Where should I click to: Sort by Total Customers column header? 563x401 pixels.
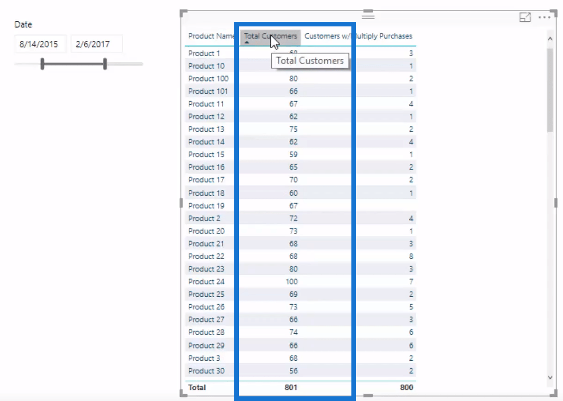click(270, 36)
